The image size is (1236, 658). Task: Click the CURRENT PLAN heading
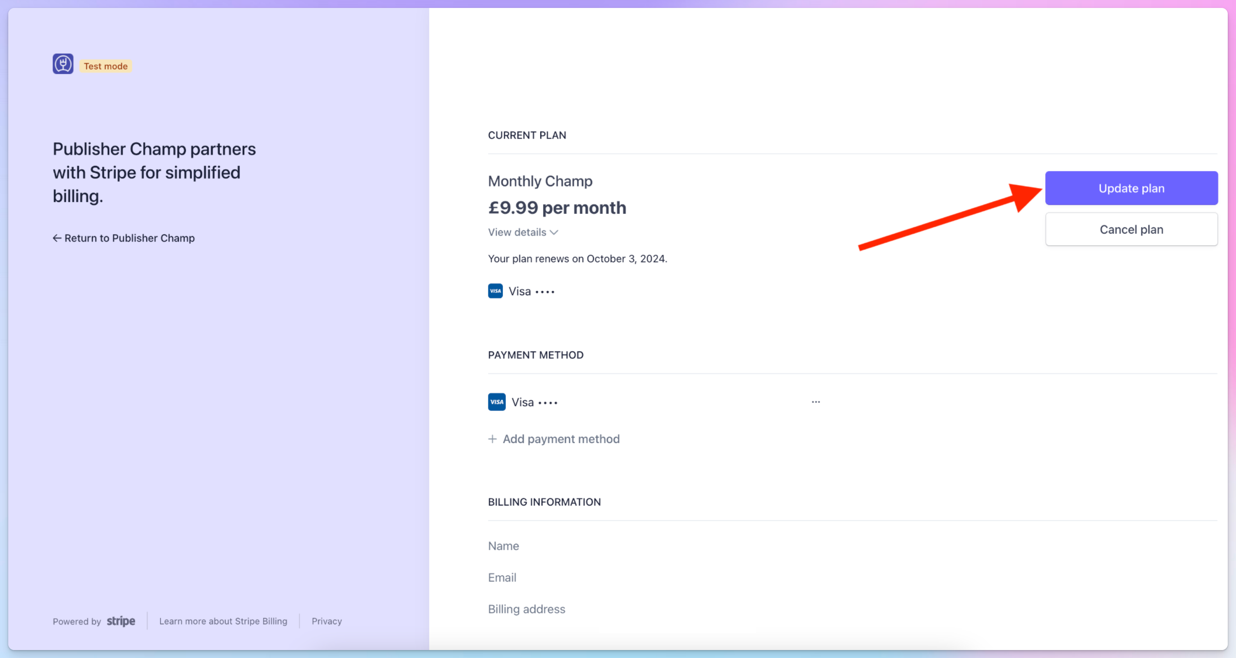(x=527, y=135)
